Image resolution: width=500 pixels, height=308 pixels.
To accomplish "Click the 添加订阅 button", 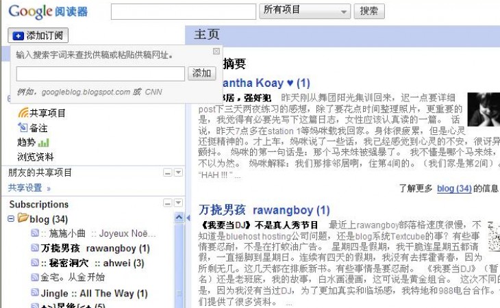I will [38, 36].
